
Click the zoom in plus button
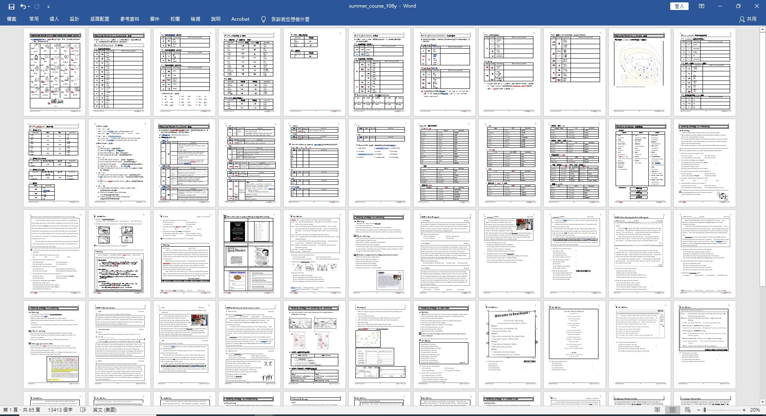[x=744, y=410]
